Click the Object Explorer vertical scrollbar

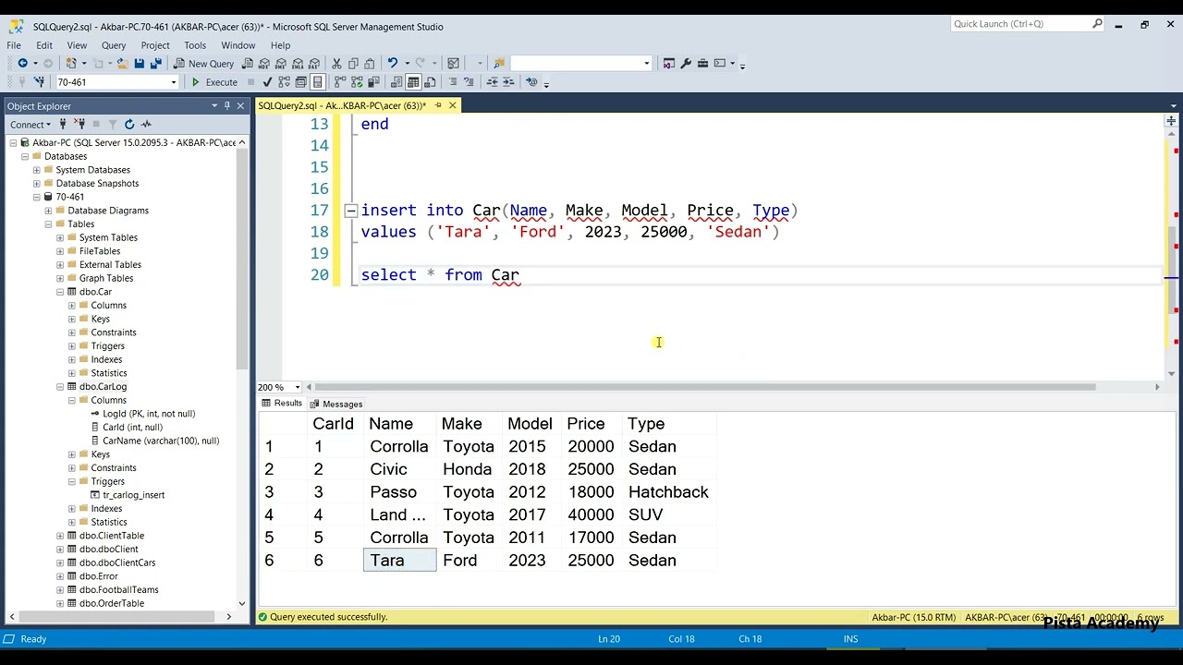[x=242, y=259]
